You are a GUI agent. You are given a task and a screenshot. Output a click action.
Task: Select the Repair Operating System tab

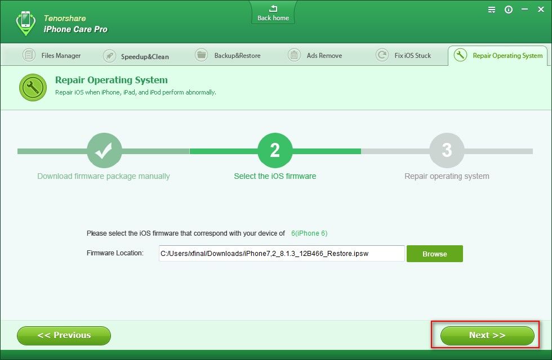[497, 55]
